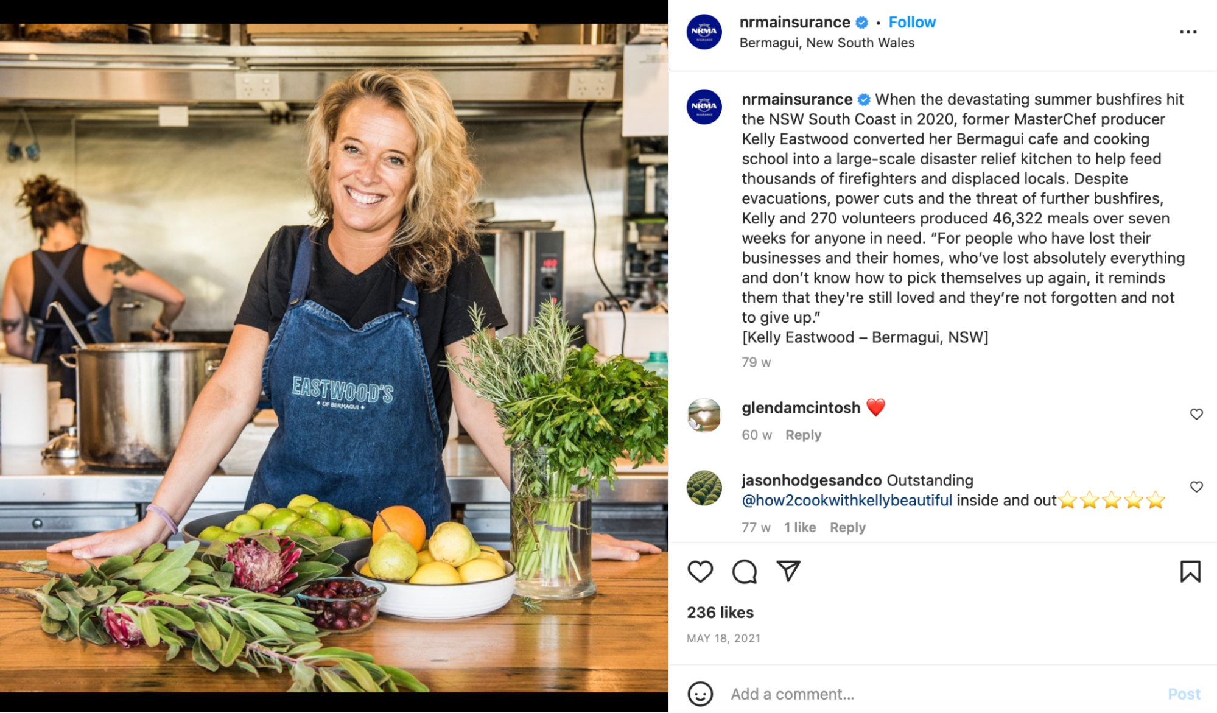Reply to glendamcintosh's comment

pos(803,435)
